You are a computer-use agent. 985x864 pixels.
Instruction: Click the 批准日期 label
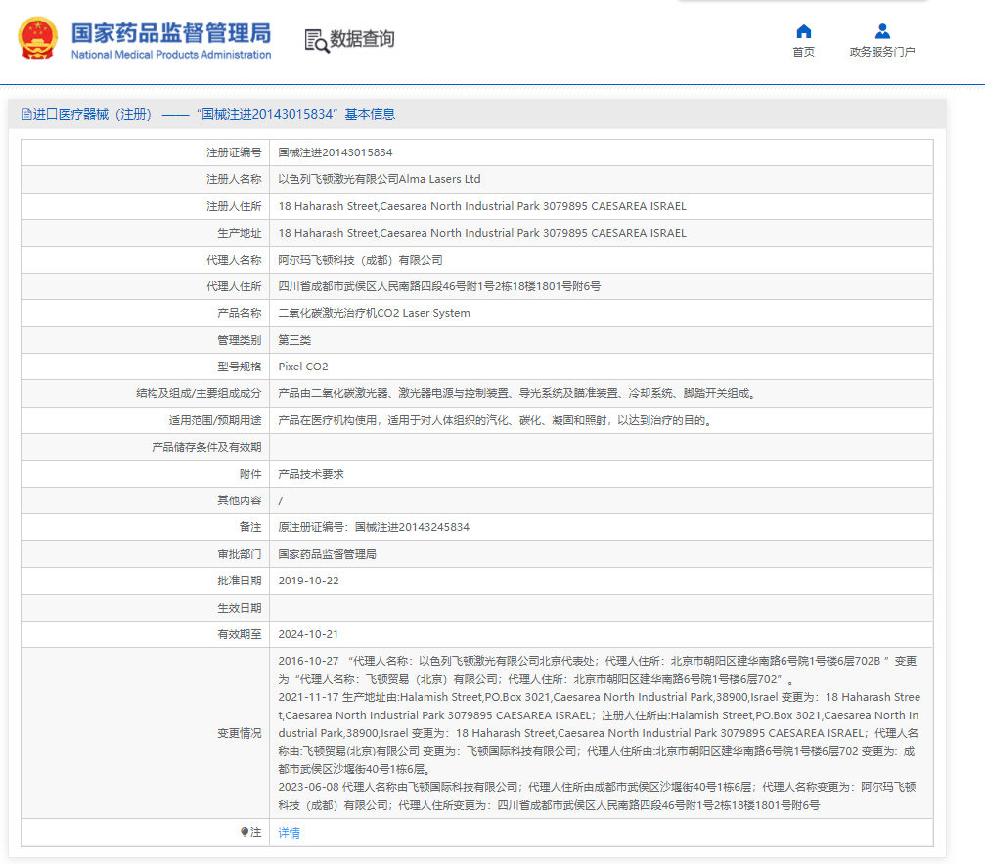point(240,581)
